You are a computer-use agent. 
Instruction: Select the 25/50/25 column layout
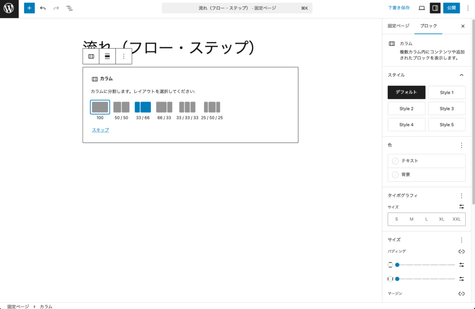pyautogui.click(x=212, y=107)
